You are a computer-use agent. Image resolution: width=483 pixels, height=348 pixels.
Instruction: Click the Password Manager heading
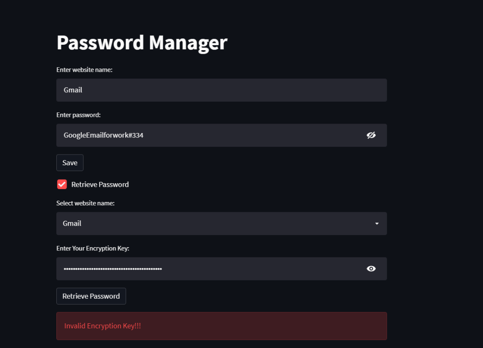(x=142, y=43)
